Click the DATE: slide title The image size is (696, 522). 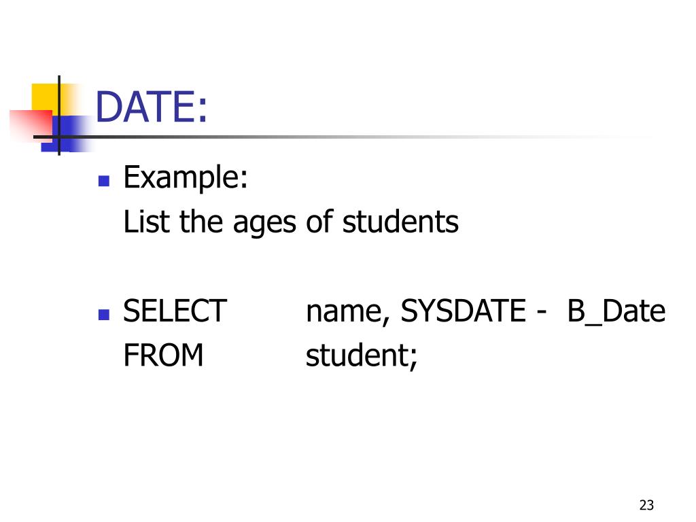(x=152, y=107)
